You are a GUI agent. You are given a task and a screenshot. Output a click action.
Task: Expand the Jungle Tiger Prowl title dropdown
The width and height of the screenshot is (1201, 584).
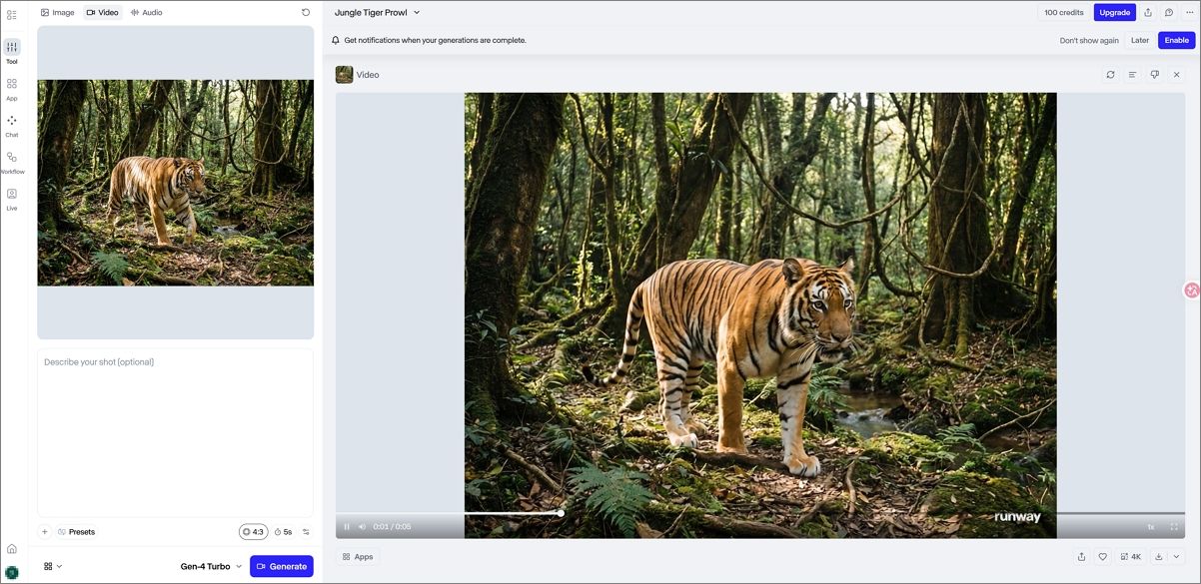click(x=417, y=13)
